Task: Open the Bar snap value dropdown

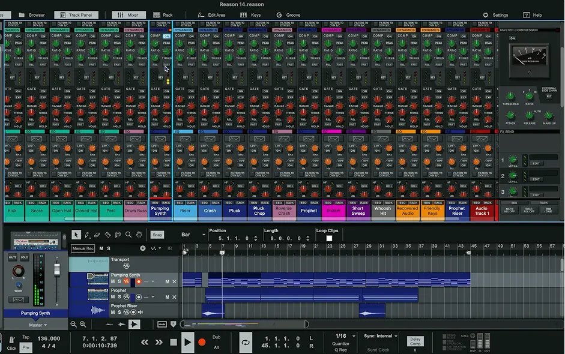Action: 193,235
